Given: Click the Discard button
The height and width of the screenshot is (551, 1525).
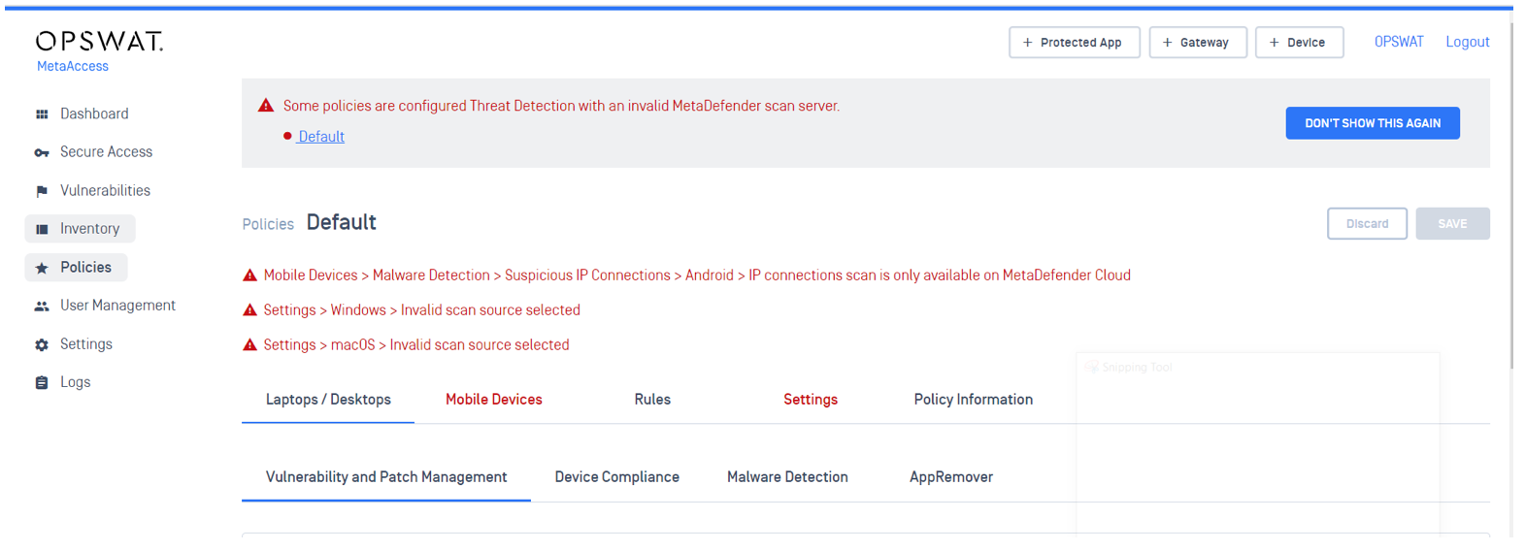Looking at the screenshot, I should pyautogui.click(x=1367, y=224).
